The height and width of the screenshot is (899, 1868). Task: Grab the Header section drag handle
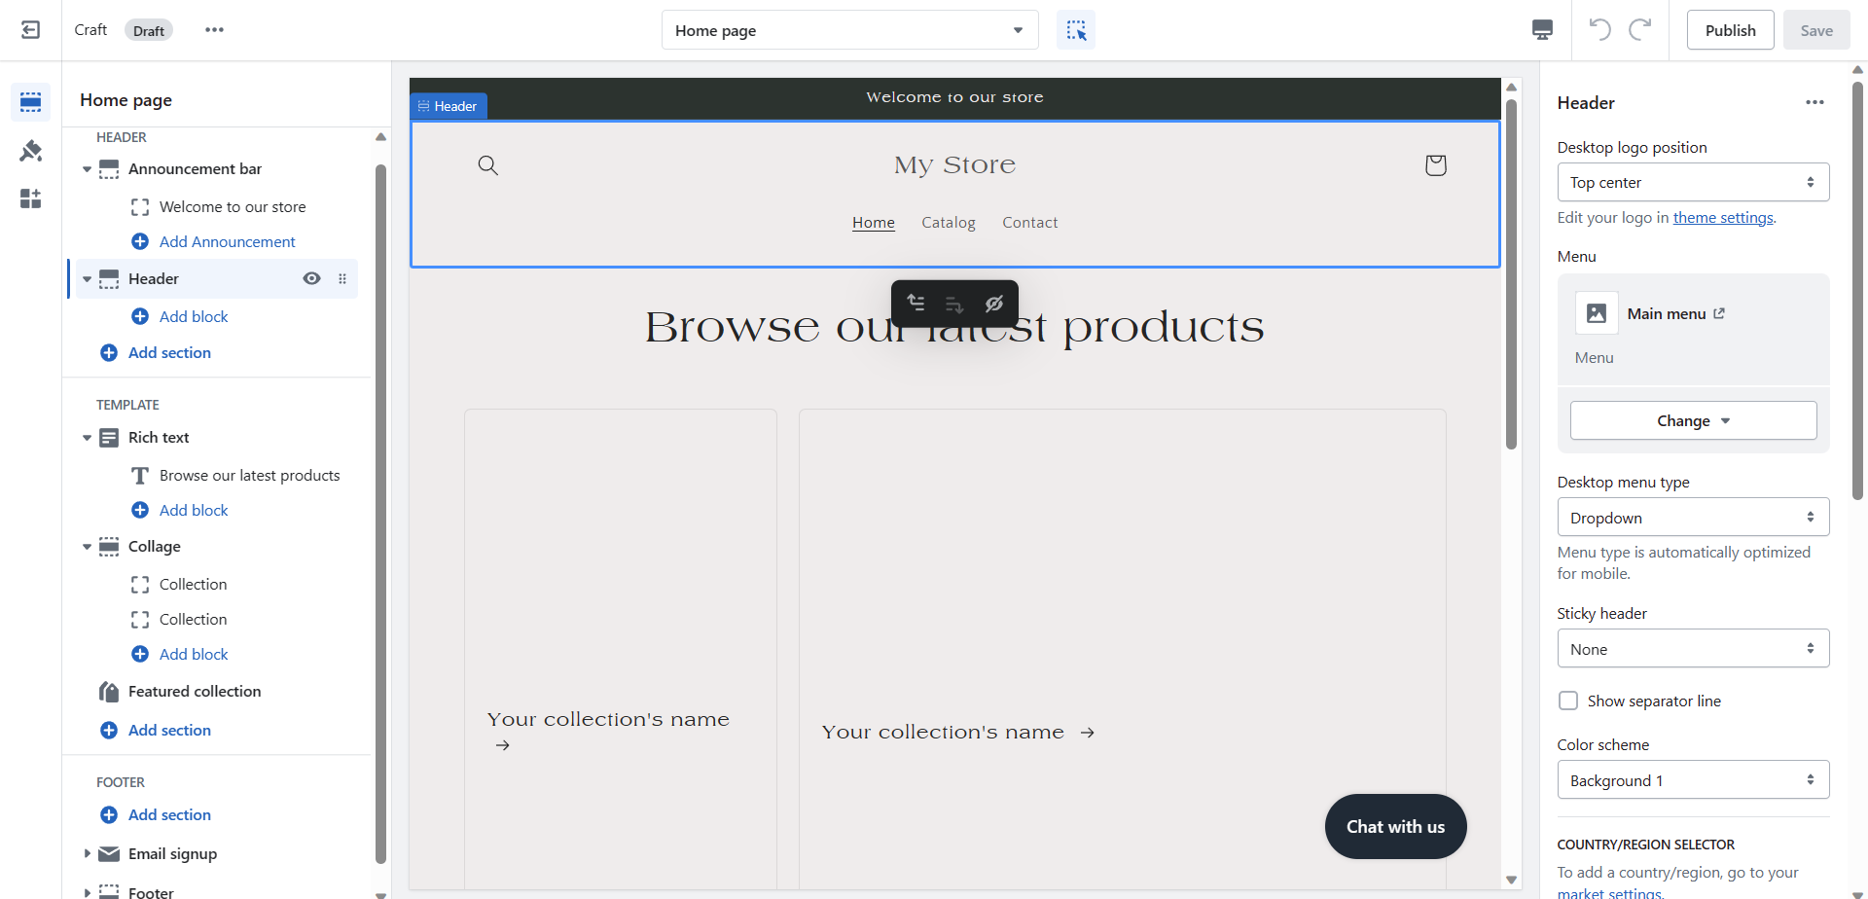coord(342,278)
